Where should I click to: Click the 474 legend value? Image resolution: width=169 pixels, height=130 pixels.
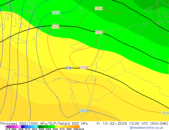(8, 129)
